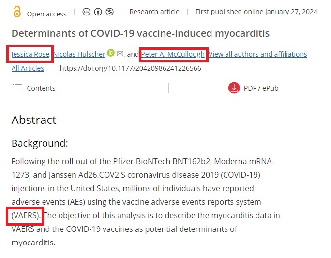Follow the All Articles link
Screen dimensions: 331x258
coord(28,68)
